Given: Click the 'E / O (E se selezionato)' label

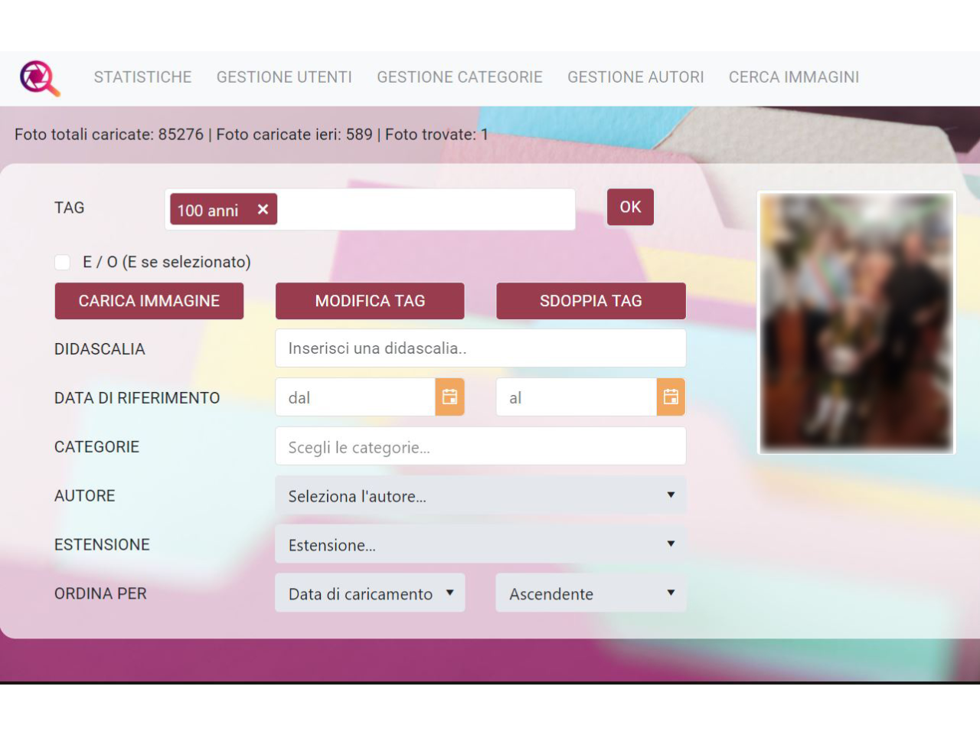Looking at the screenshot, I should click(167, 262).
